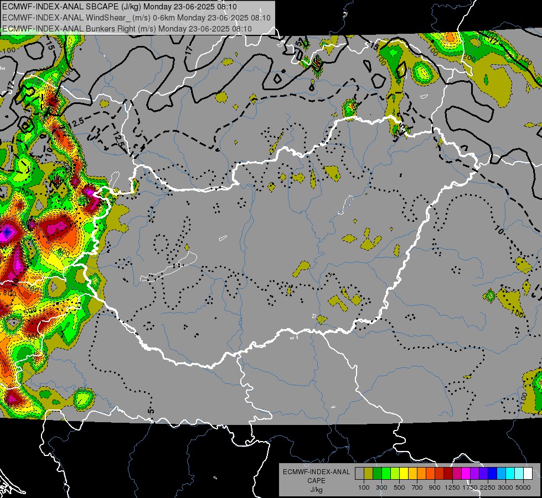Click the WindShear 0-6km title line
This screenshot has height=498, width=542.
pos(136,18)
